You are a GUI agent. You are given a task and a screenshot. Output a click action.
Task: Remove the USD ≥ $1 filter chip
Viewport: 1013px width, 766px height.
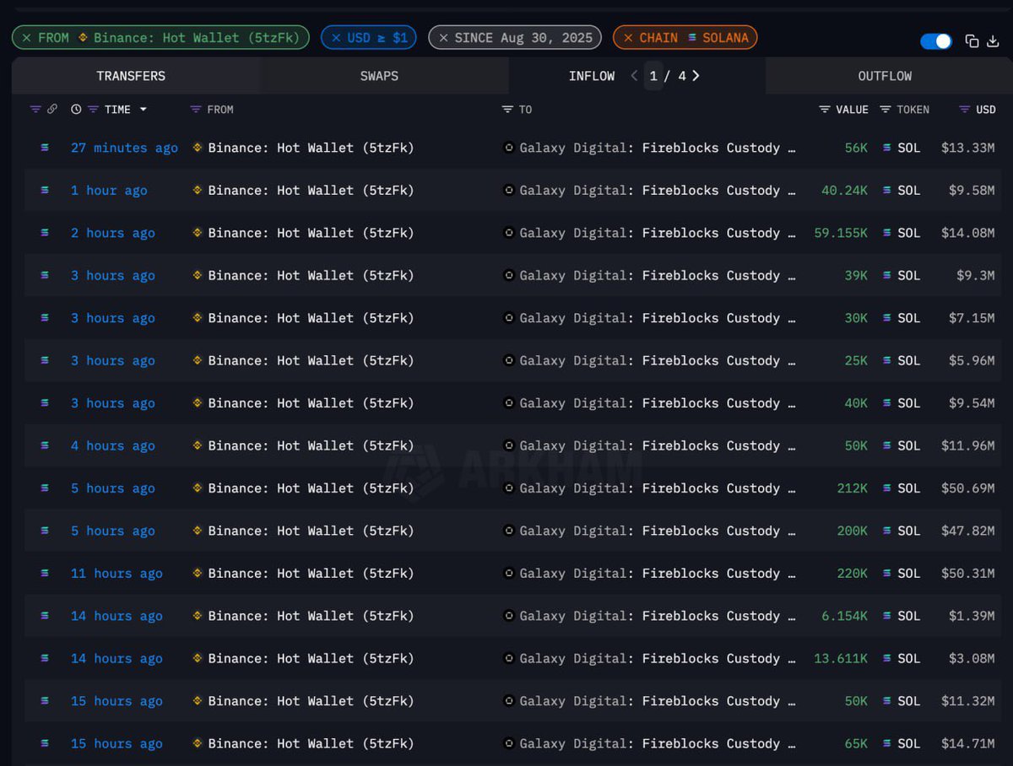336,38
